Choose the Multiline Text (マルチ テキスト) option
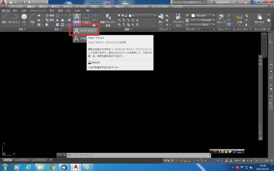This screenshot has height=171, width=274. point(85,31)
